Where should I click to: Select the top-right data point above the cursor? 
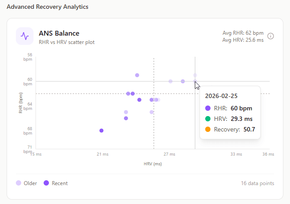point(195,75)
